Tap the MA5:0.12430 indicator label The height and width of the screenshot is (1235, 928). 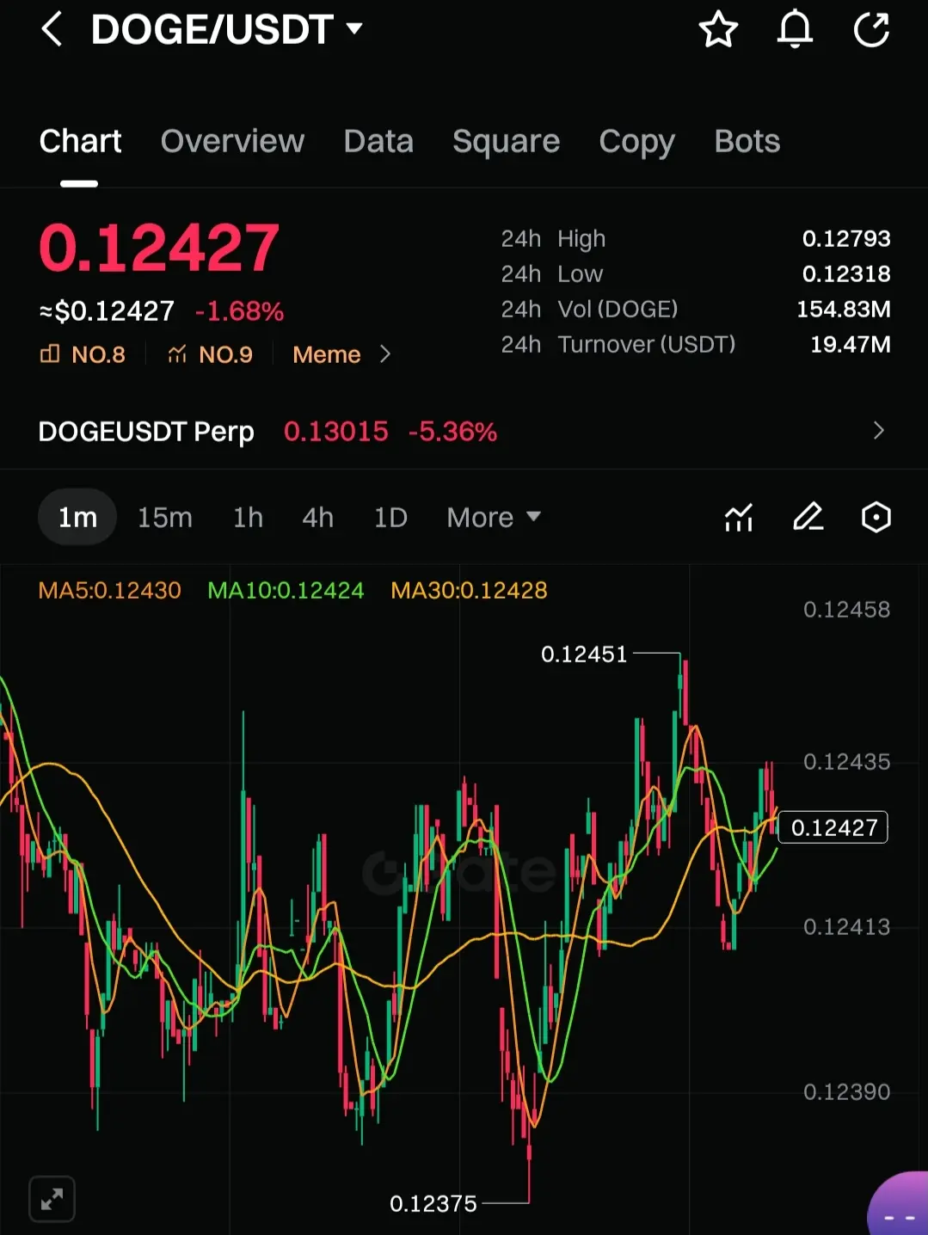pyautogui.click(x=110, y=590)
